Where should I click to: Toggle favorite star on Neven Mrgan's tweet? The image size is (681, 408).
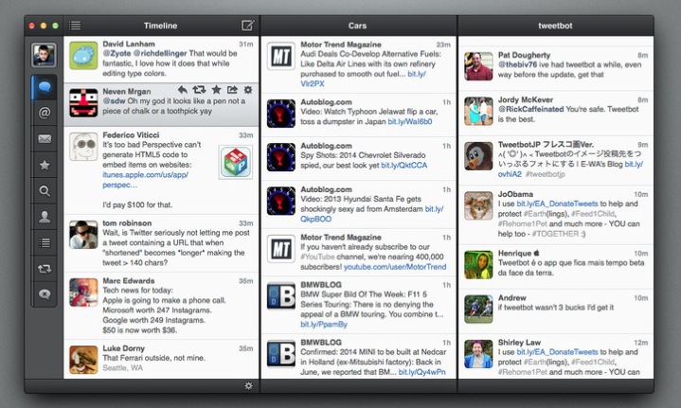216,90
